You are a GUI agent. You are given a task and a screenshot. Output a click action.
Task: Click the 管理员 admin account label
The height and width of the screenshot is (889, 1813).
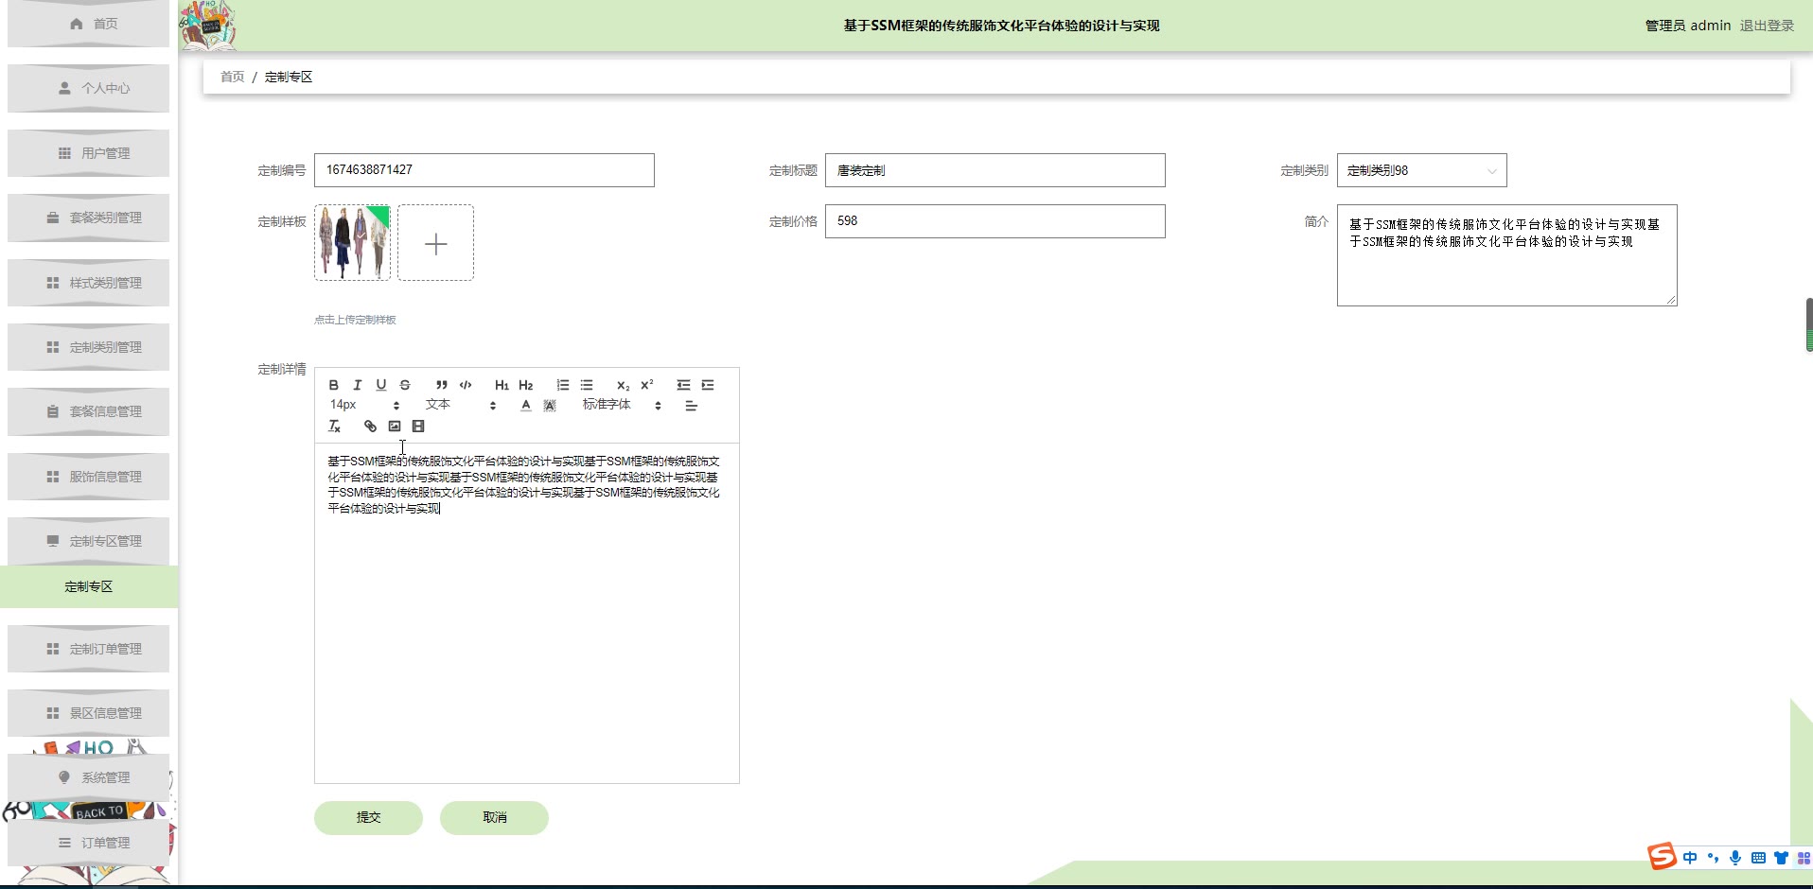(1687, 26)
